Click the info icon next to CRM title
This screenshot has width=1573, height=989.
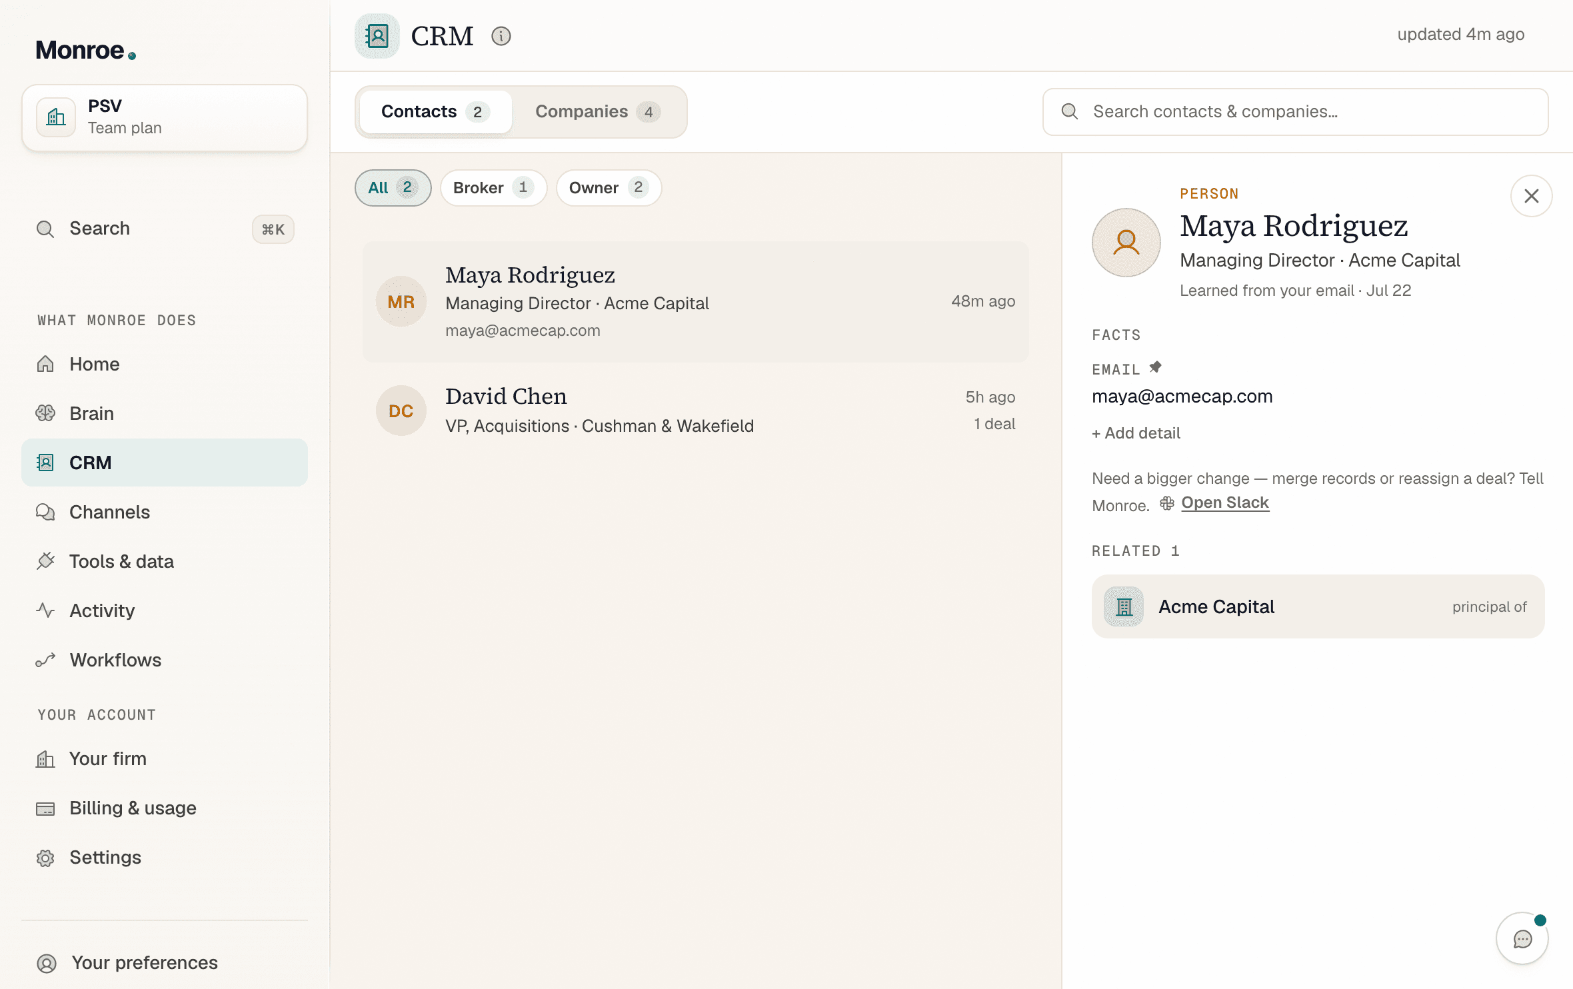pos(501,36)
